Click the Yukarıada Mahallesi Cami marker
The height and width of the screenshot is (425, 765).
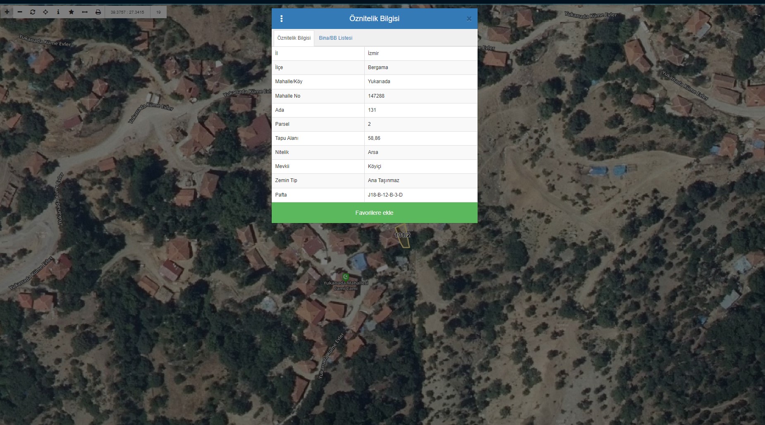click(x=346, y=276)
